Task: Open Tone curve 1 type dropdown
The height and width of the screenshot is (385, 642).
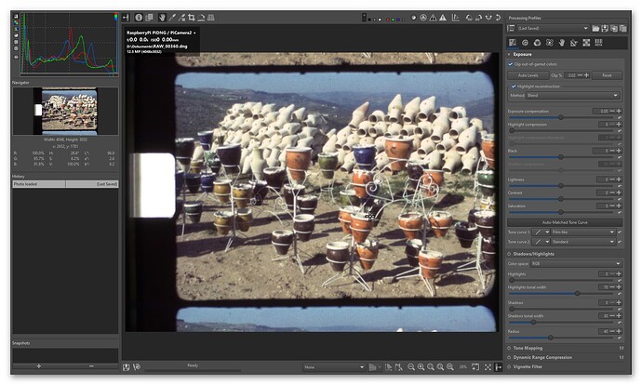Action: 541,232
